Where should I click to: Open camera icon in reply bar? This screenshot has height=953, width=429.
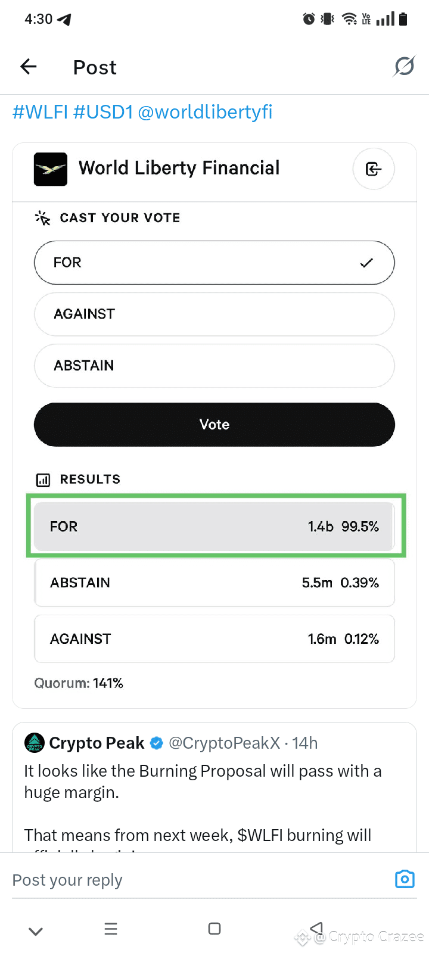coord(405,879)
